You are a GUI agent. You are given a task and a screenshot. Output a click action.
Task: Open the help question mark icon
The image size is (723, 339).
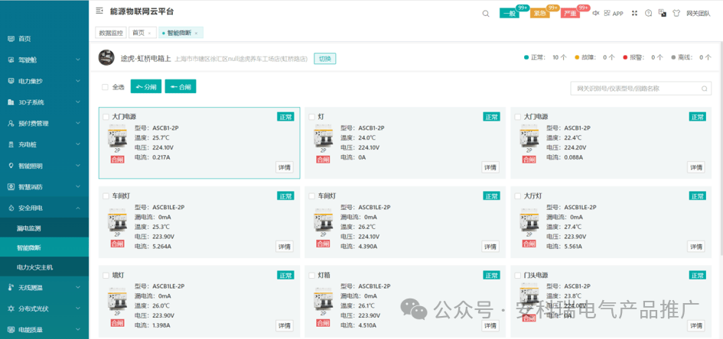[648, 13]
